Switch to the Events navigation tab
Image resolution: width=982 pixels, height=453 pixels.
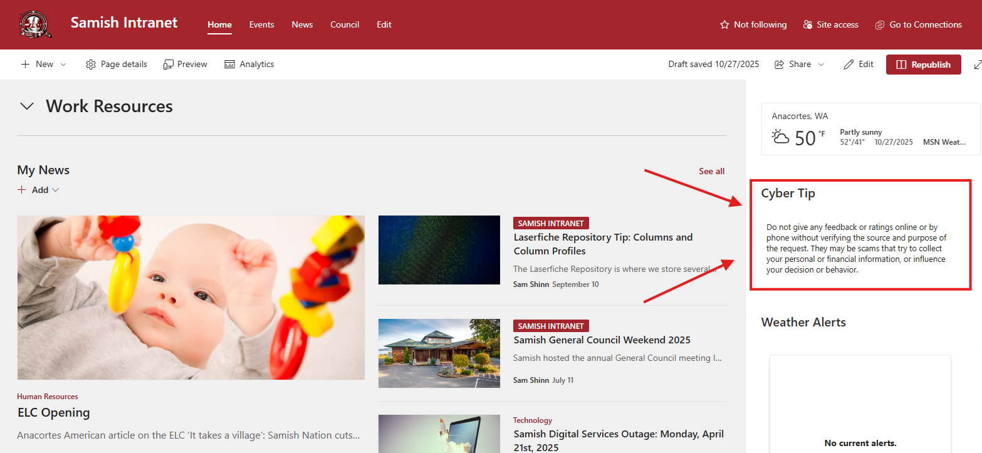click(261, 24)
